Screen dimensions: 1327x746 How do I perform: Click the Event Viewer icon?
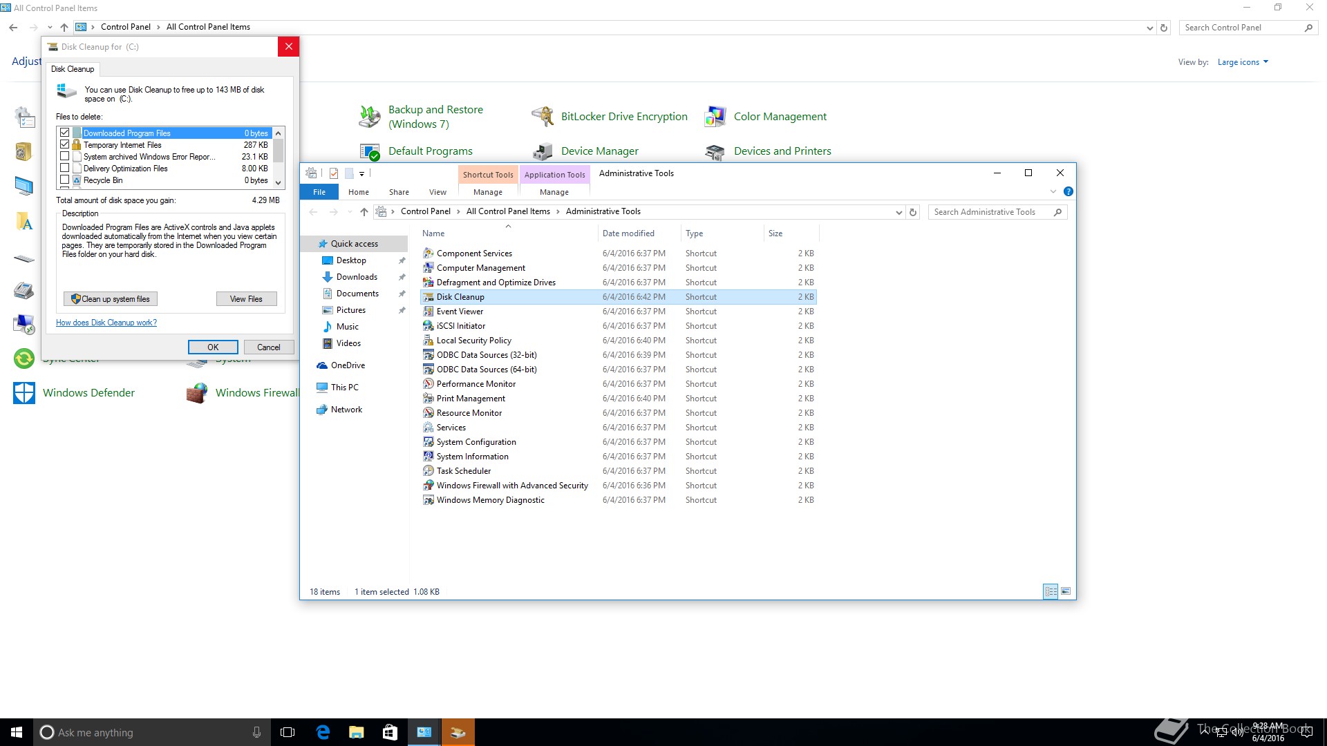click(x=429, y=312)
